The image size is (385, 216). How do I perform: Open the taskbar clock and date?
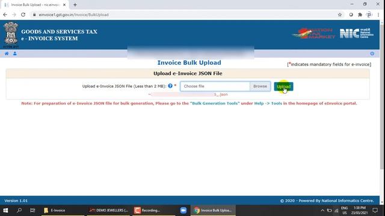360,211
